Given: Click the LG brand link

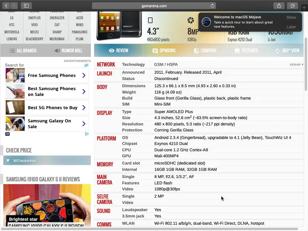Looking at the screenshot, I should click(12, 18).
